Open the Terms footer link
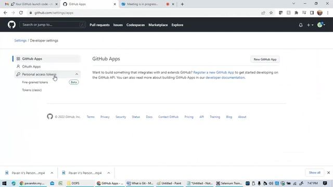The image size is (333, 187). click(x=91, y=117)
